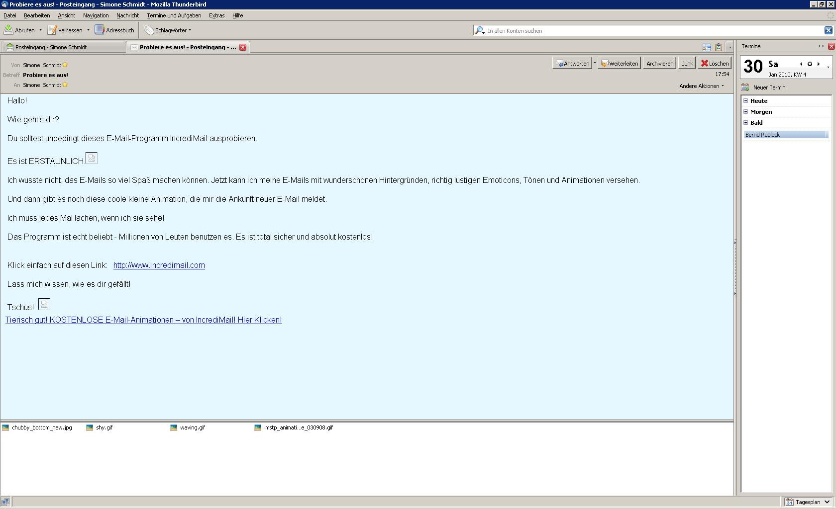The height and width of the screenshot is (509, 836).
Task: Clear search with the blue X icon
Action: click(829, 30)
